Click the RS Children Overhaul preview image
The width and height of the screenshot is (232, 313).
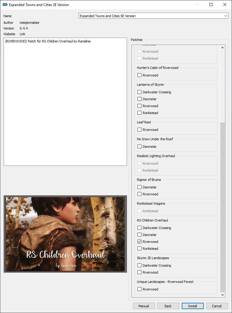[65, 234]
